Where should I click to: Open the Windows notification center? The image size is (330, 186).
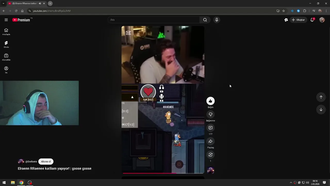pyautogui.click(x=324, y=183)
